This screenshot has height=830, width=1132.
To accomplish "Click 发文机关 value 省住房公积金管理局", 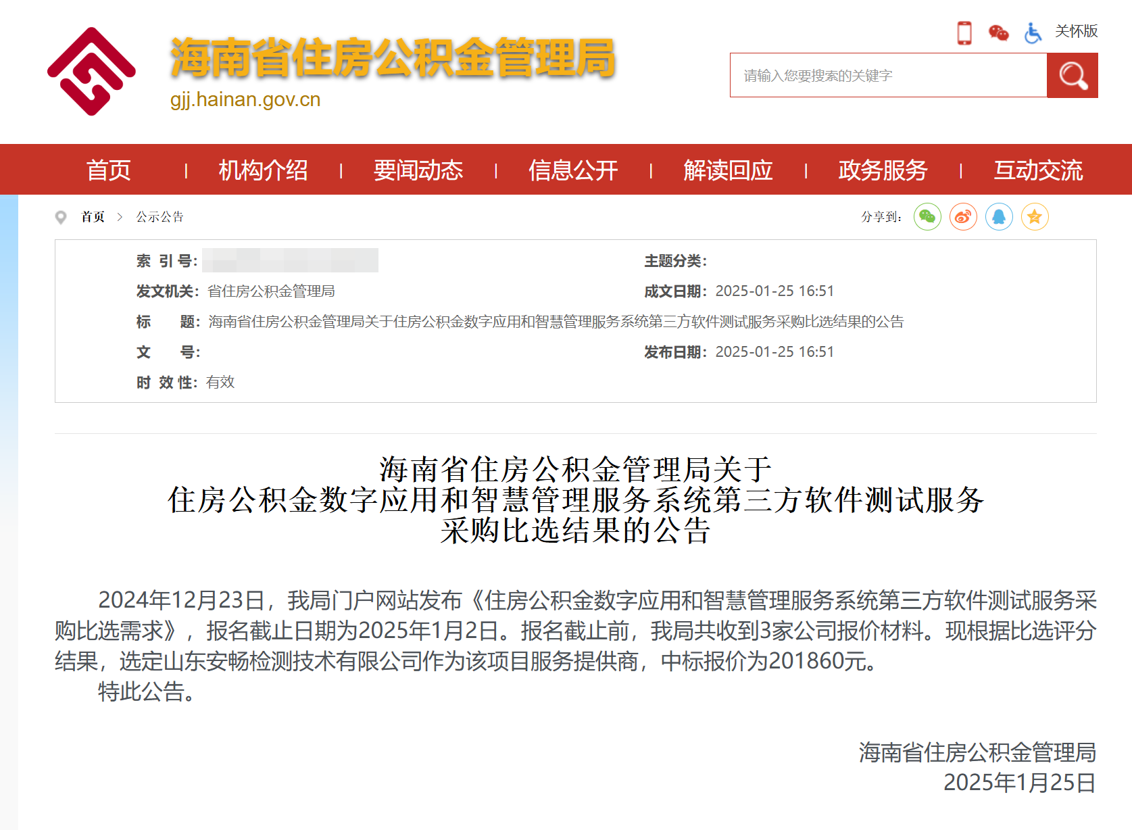I will [x=271, y=291].
